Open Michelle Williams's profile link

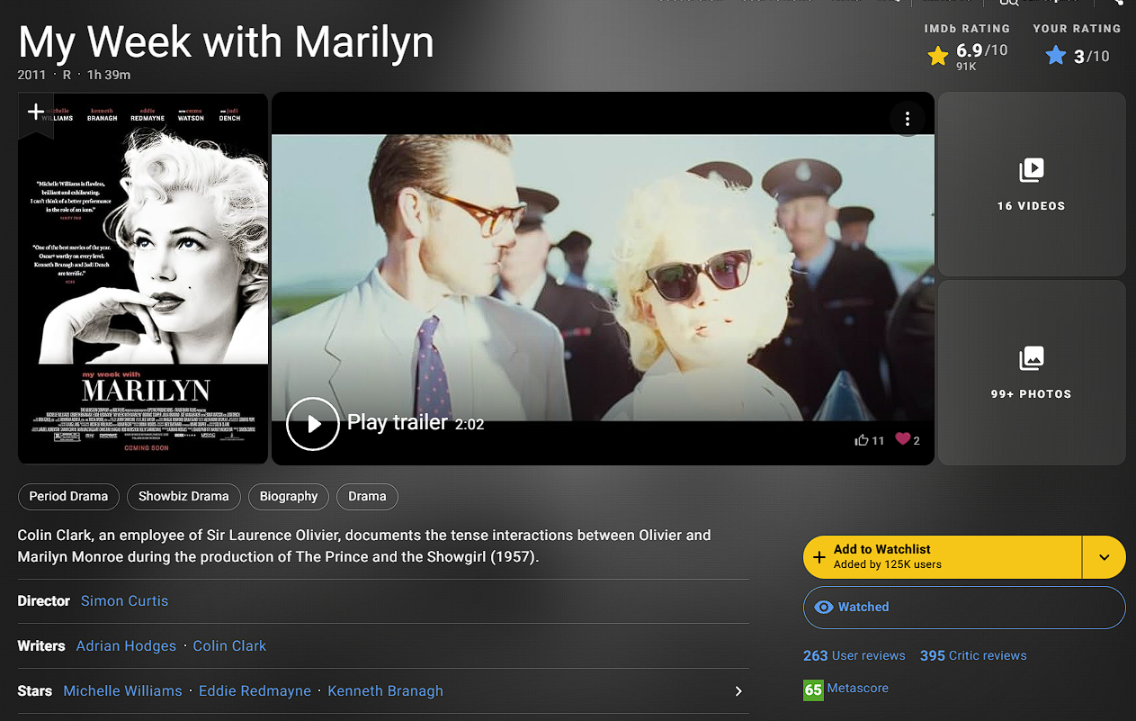coord(122,691)
